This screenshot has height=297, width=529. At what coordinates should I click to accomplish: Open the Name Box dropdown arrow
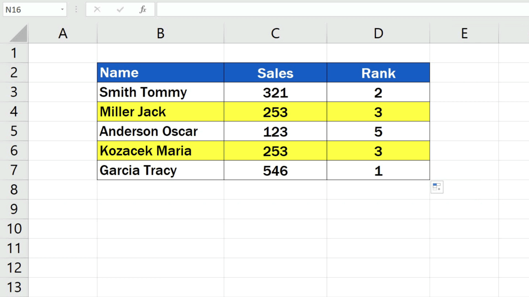tap(62, 9)
